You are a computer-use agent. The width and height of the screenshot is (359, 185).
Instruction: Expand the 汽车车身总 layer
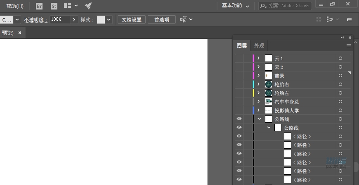coord(259,102)
